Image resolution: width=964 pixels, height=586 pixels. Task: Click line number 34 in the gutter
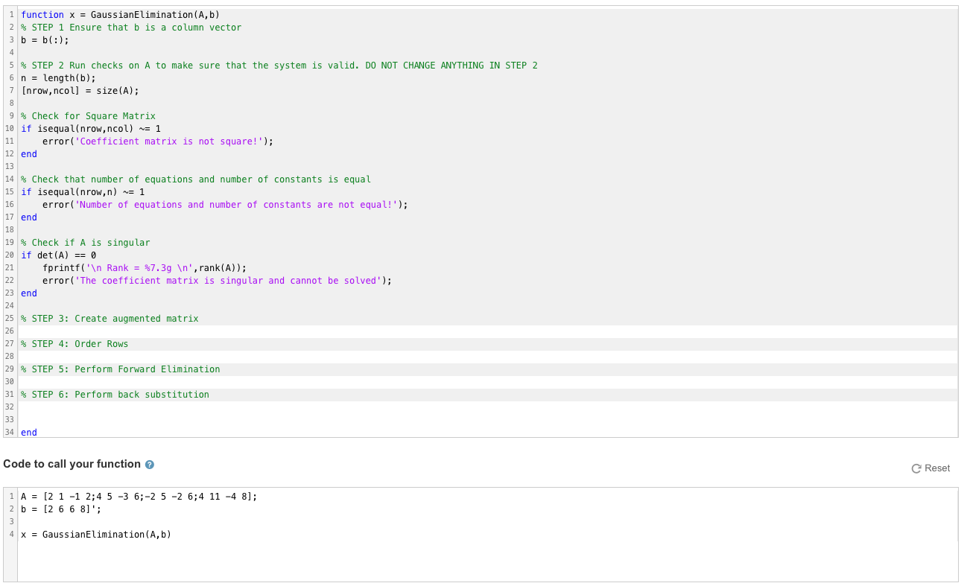(10, 432)
